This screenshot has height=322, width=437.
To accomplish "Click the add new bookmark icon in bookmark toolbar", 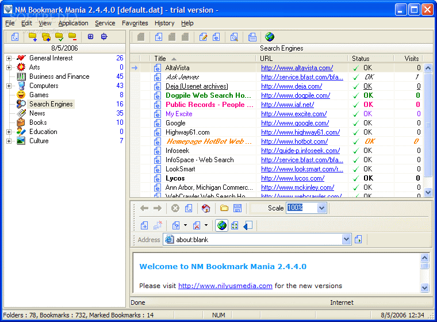I will point(159,37).
